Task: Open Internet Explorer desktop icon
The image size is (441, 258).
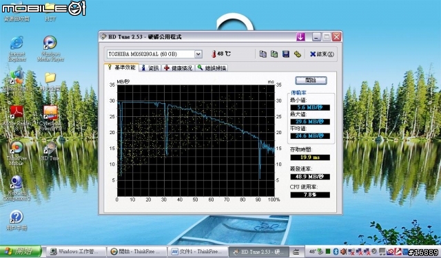Action: pyautogui.click(x=17, y=49)
